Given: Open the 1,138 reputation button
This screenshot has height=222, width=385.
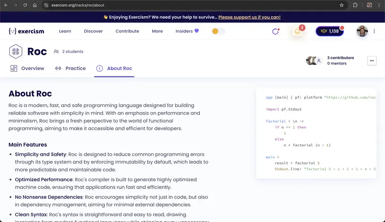Looking at the screenshot, I should tap(330, 31).
